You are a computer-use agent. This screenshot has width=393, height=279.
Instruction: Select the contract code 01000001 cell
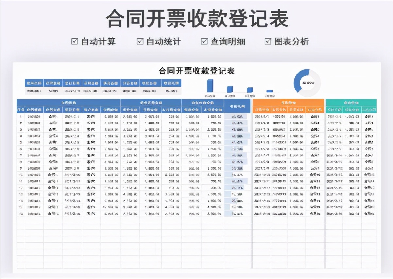point(34,117)
